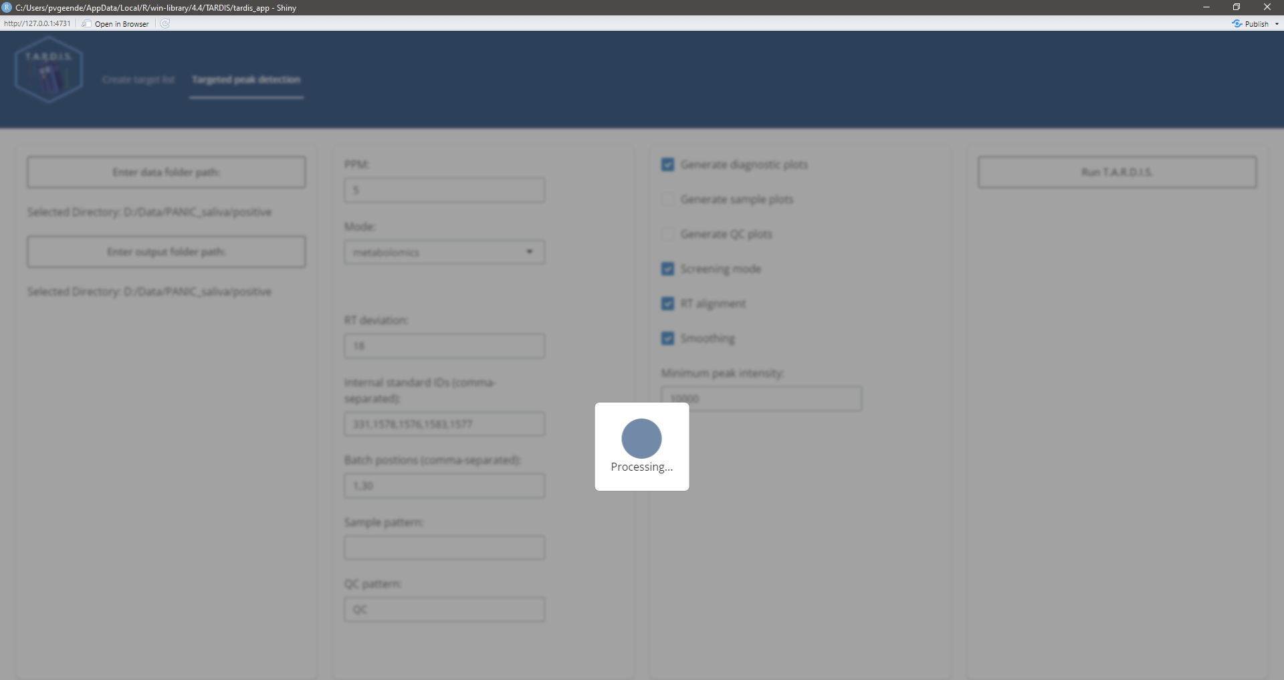1284x680 pixels.
Task: Click the QC pattern input field
Action: [444, 610]
